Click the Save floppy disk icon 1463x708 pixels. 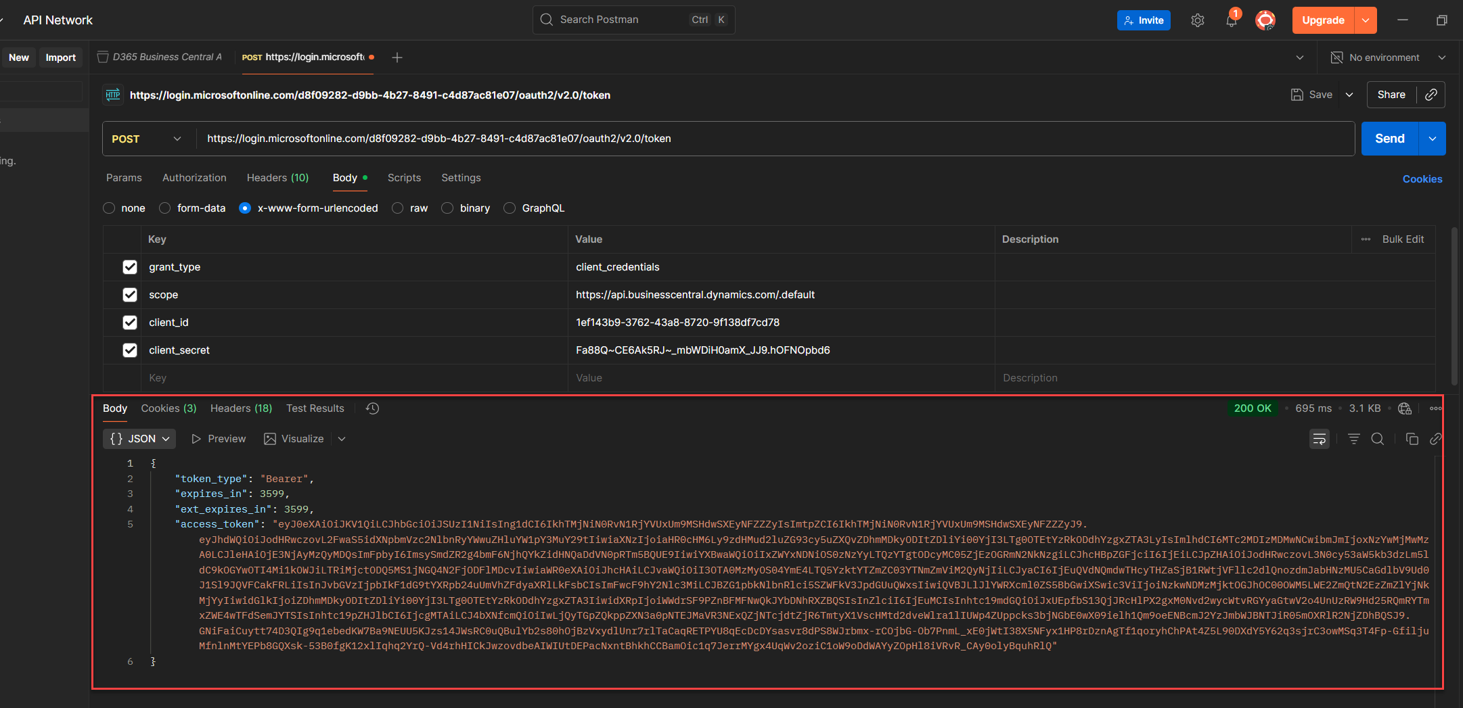[x=1297, y=95]
